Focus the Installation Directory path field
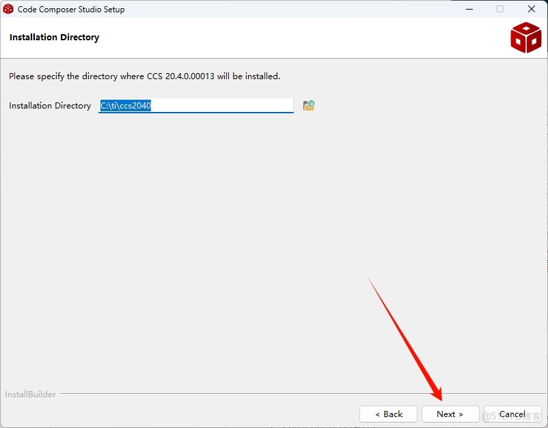The image size is (548, 428). click(196, 105)
